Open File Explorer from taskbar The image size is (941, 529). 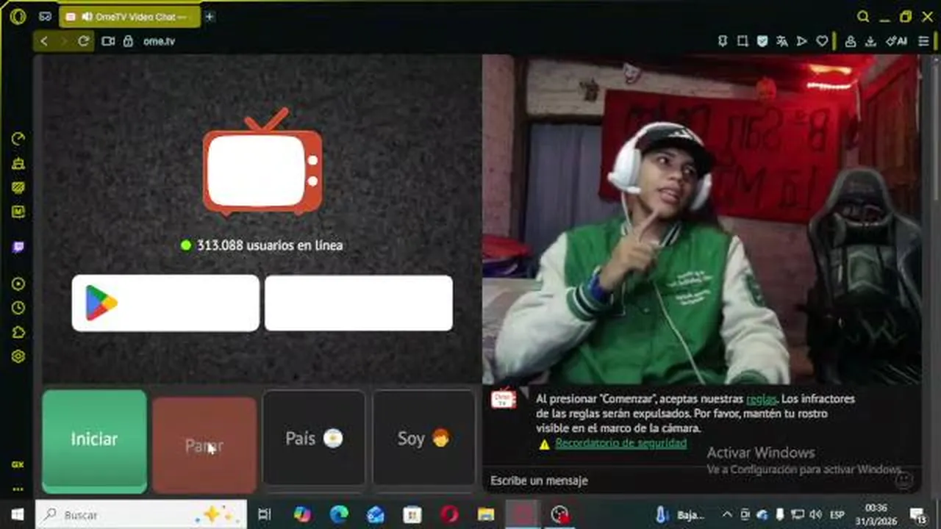pos(486,514)
